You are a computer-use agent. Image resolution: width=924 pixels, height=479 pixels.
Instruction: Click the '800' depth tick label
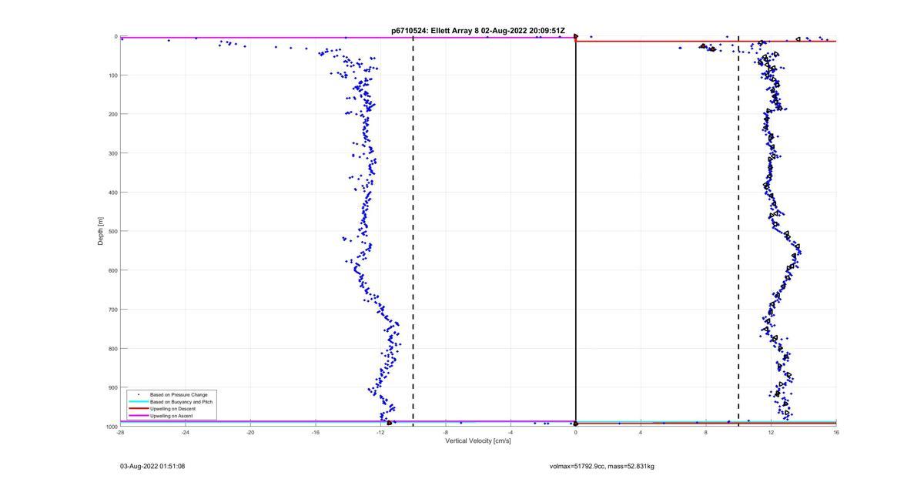tap(112, 348)
